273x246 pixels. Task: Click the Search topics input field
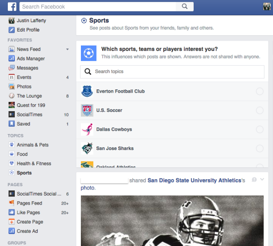[172, 72]
